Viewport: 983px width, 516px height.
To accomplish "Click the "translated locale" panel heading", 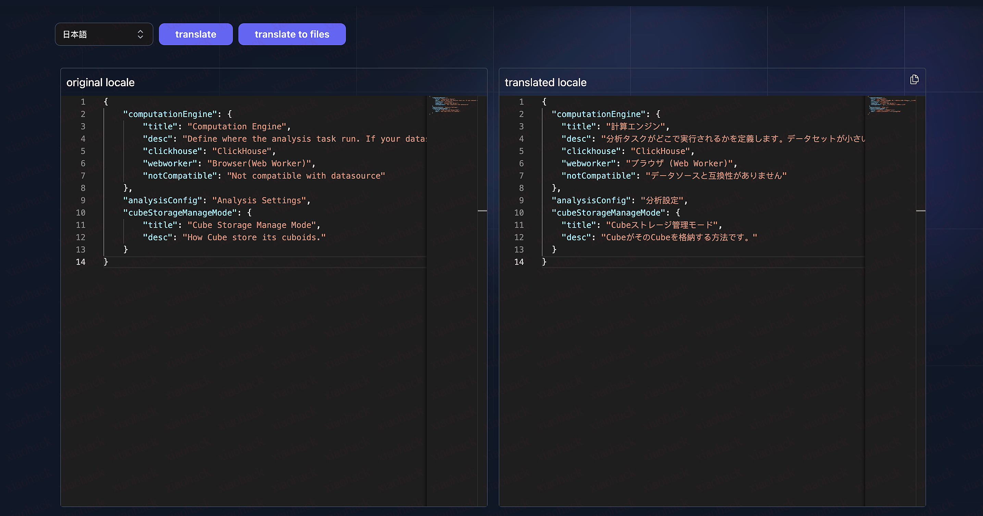I will [x=545, y=82].
